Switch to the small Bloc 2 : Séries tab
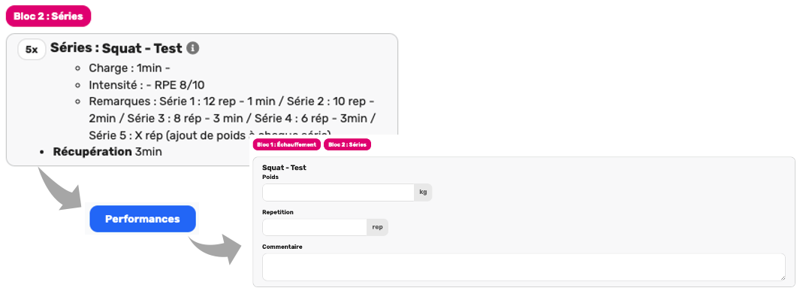 (348, 144)
